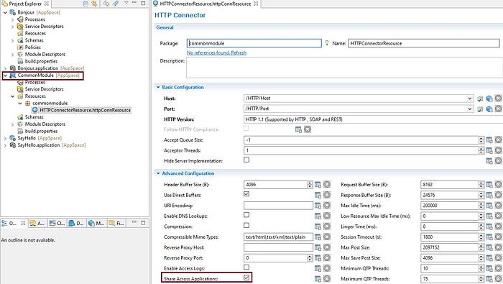Click module property icon for Max Idle Time
This screenshot has height=284, width=503.
pos(489,206)
